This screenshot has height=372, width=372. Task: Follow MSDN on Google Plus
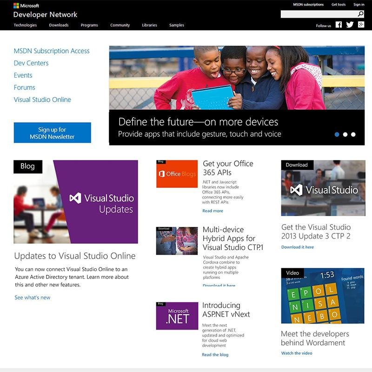tap(361, 25)
